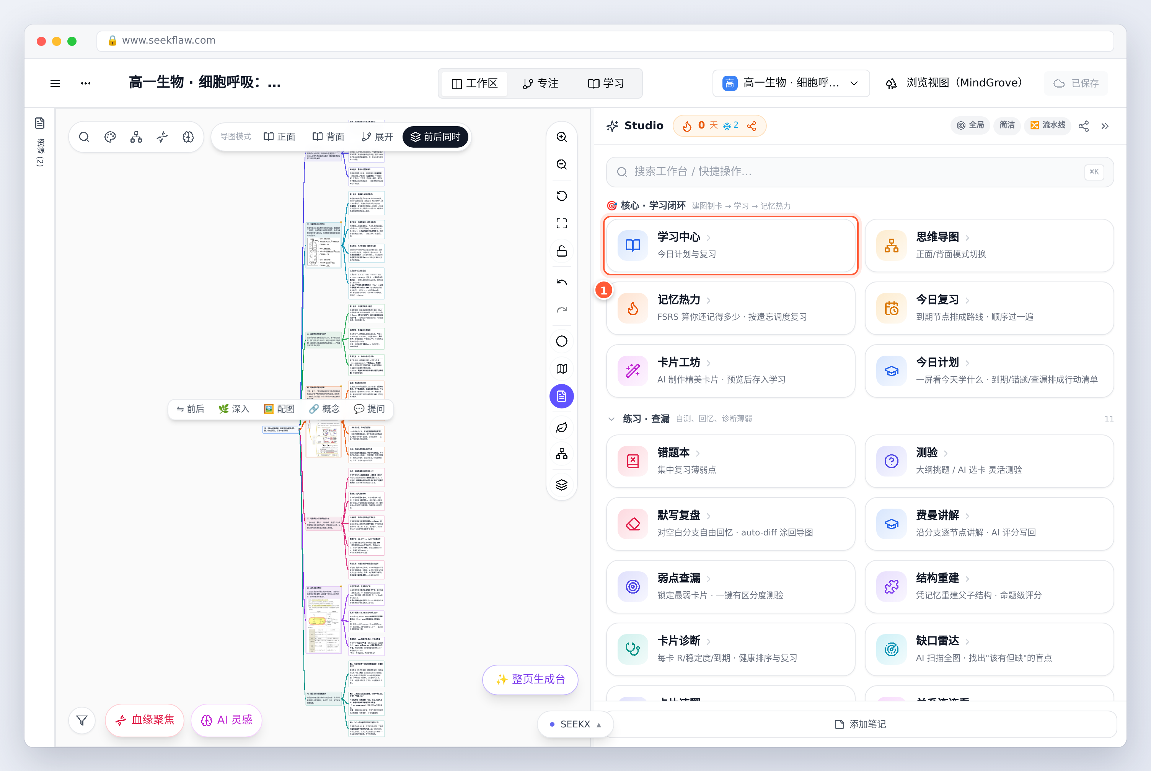Expand the SEEKX menu arrow
This screenshot has width=1151, height=771.
click(598, 725)
